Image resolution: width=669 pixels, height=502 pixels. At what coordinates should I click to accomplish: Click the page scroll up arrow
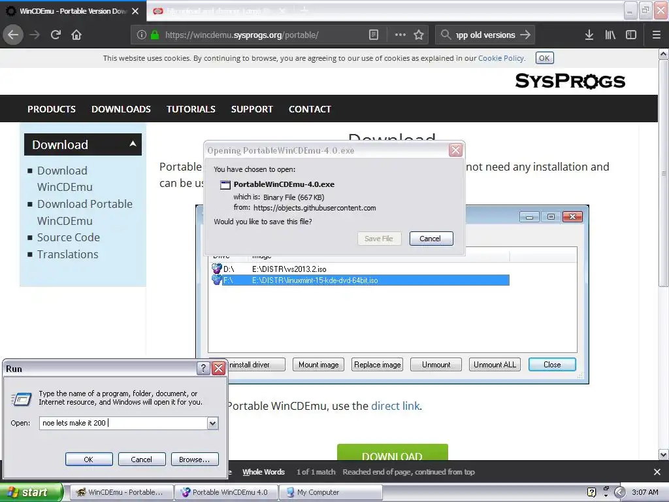pos(664,54)
